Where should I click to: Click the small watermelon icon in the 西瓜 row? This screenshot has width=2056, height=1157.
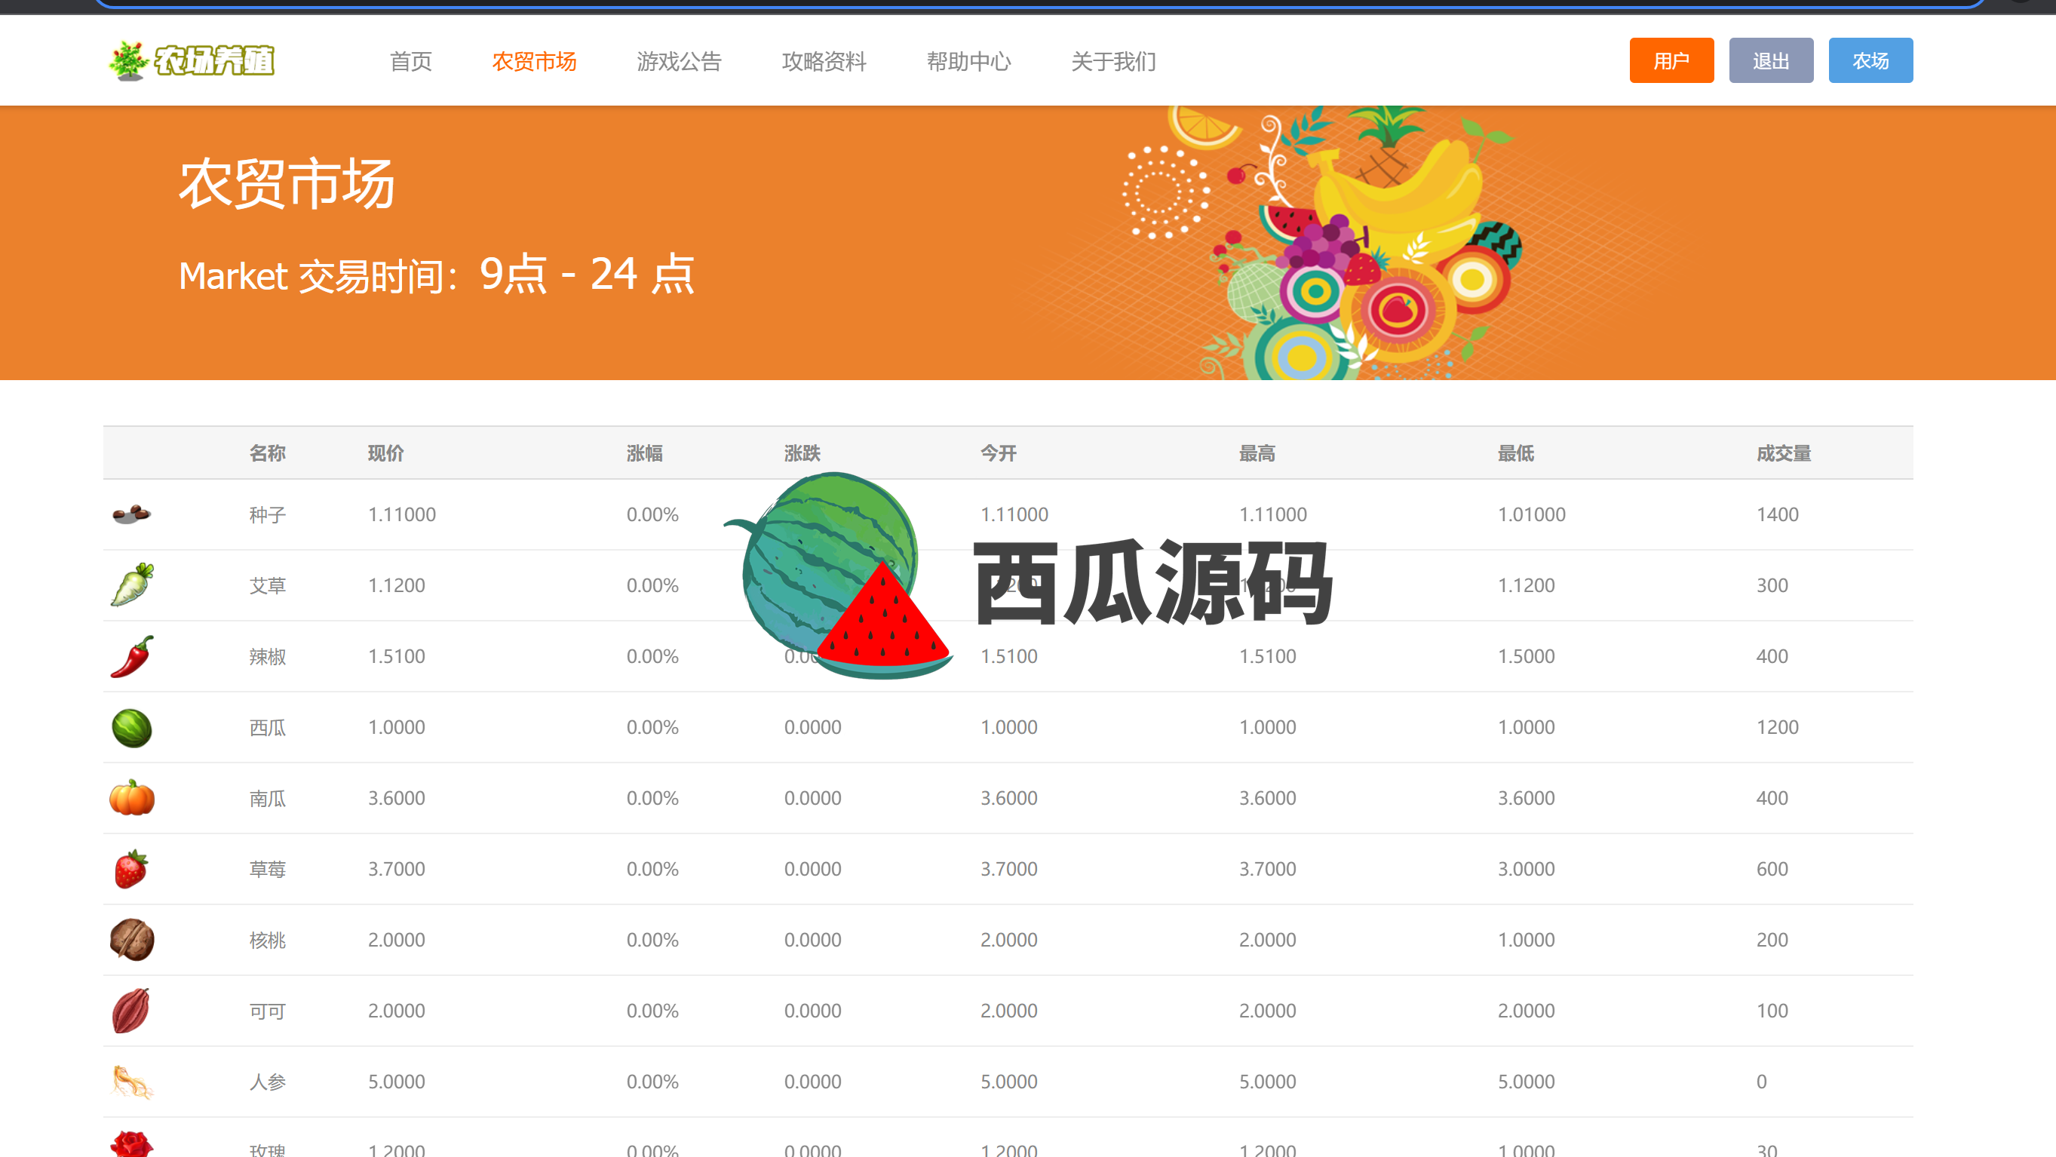pos(132,728)
